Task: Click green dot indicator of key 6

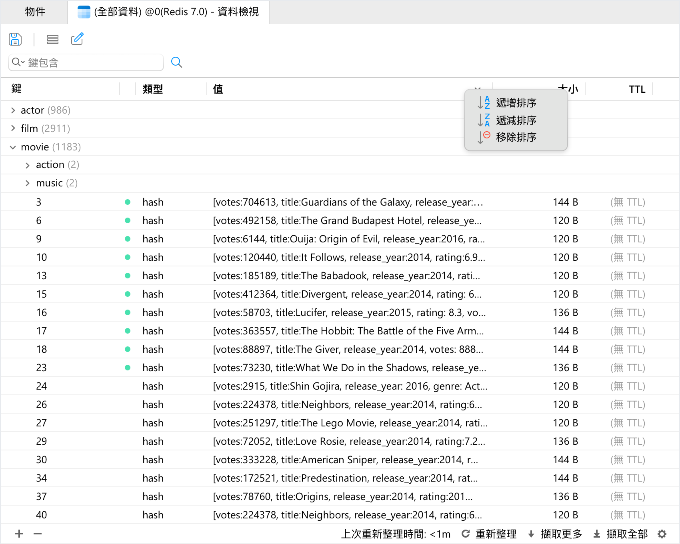Action: coord(128,220)
